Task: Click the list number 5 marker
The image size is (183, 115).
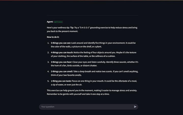Action: pos(48,81)
